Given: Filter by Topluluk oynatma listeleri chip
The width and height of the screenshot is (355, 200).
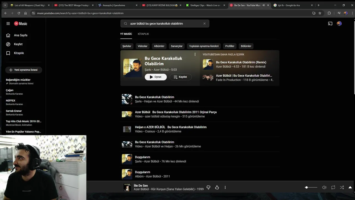Looking at the screenshot, I should (x=204, y=46).
